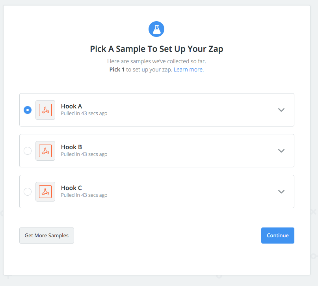Click the webhook icon beside Hook A

[45, 110]
